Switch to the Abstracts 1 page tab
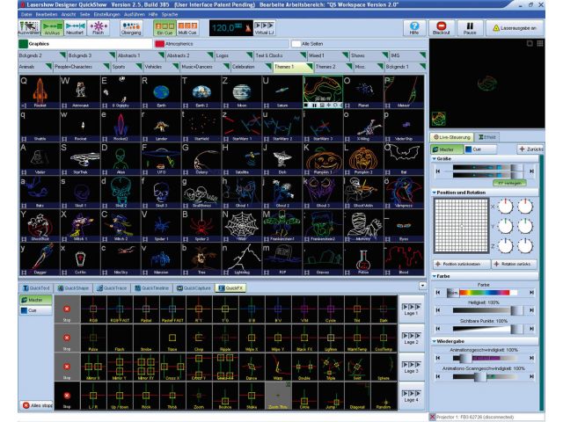 coord(140,55)
